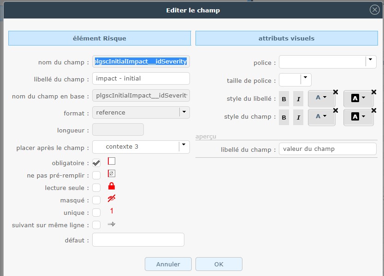Clear the libellé text color with X
Viewport: 384px width, 276px height.
point(335,92)
